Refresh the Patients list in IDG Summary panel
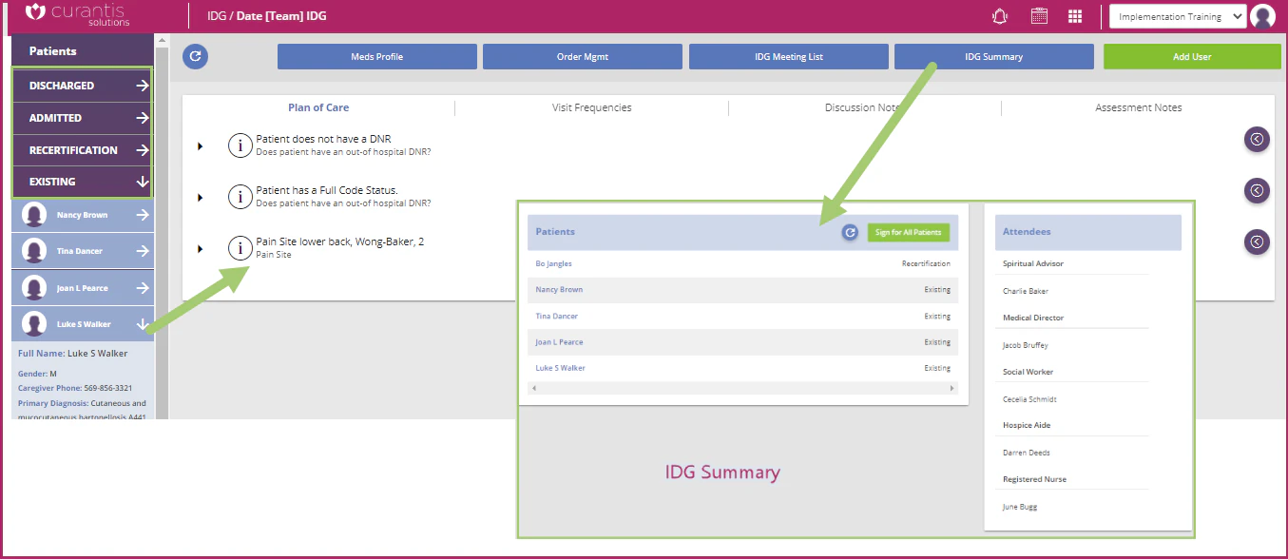The height and width of the screenshot is (560, 1288). (849, 231)
